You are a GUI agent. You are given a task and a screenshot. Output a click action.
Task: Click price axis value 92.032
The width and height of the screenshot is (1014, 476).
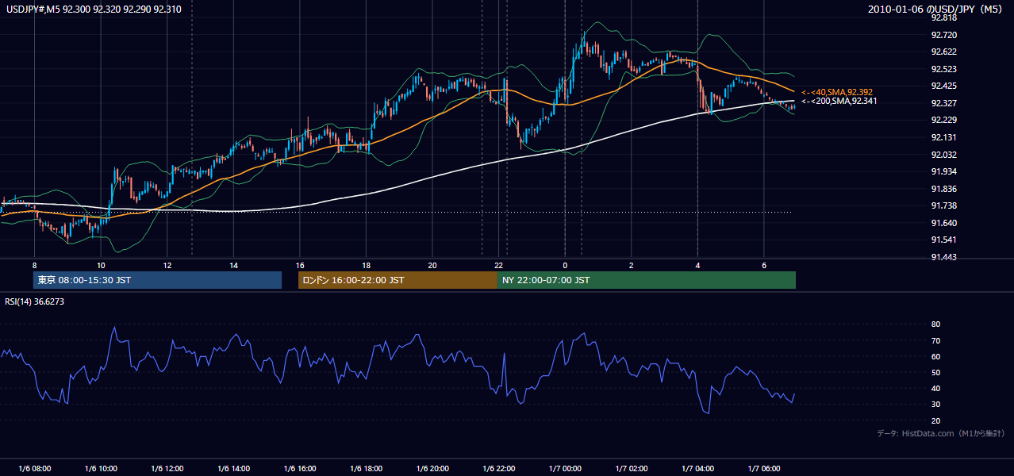[946, 155]
